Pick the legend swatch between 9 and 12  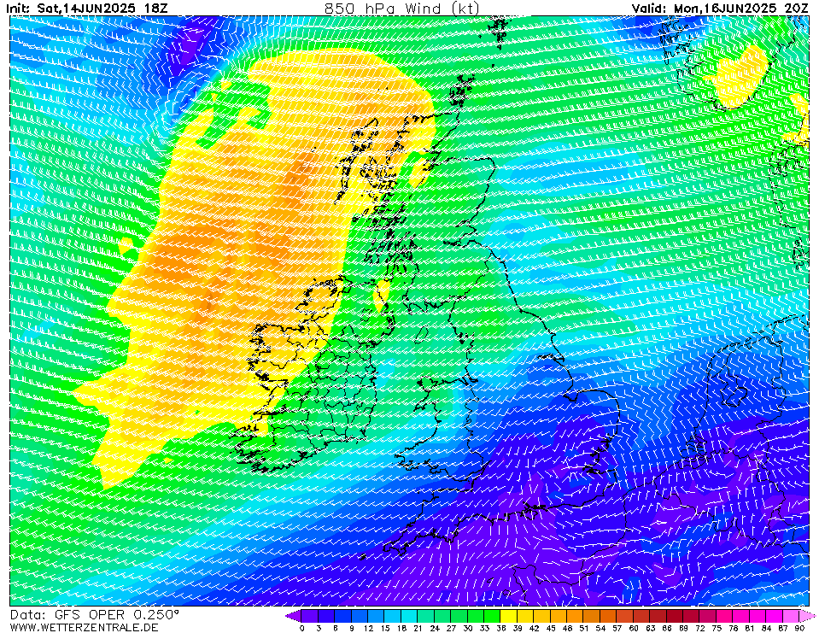click(360, 616)
